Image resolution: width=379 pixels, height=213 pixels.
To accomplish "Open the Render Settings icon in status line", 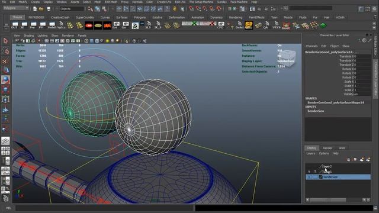I will click(x=273, y=9).
